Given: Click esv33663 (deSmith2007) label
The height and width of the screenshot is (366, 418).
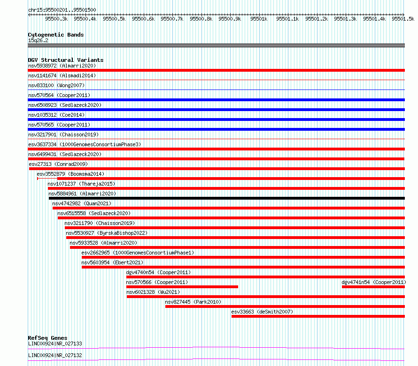Looking at the screenshot, I should 263,312.
